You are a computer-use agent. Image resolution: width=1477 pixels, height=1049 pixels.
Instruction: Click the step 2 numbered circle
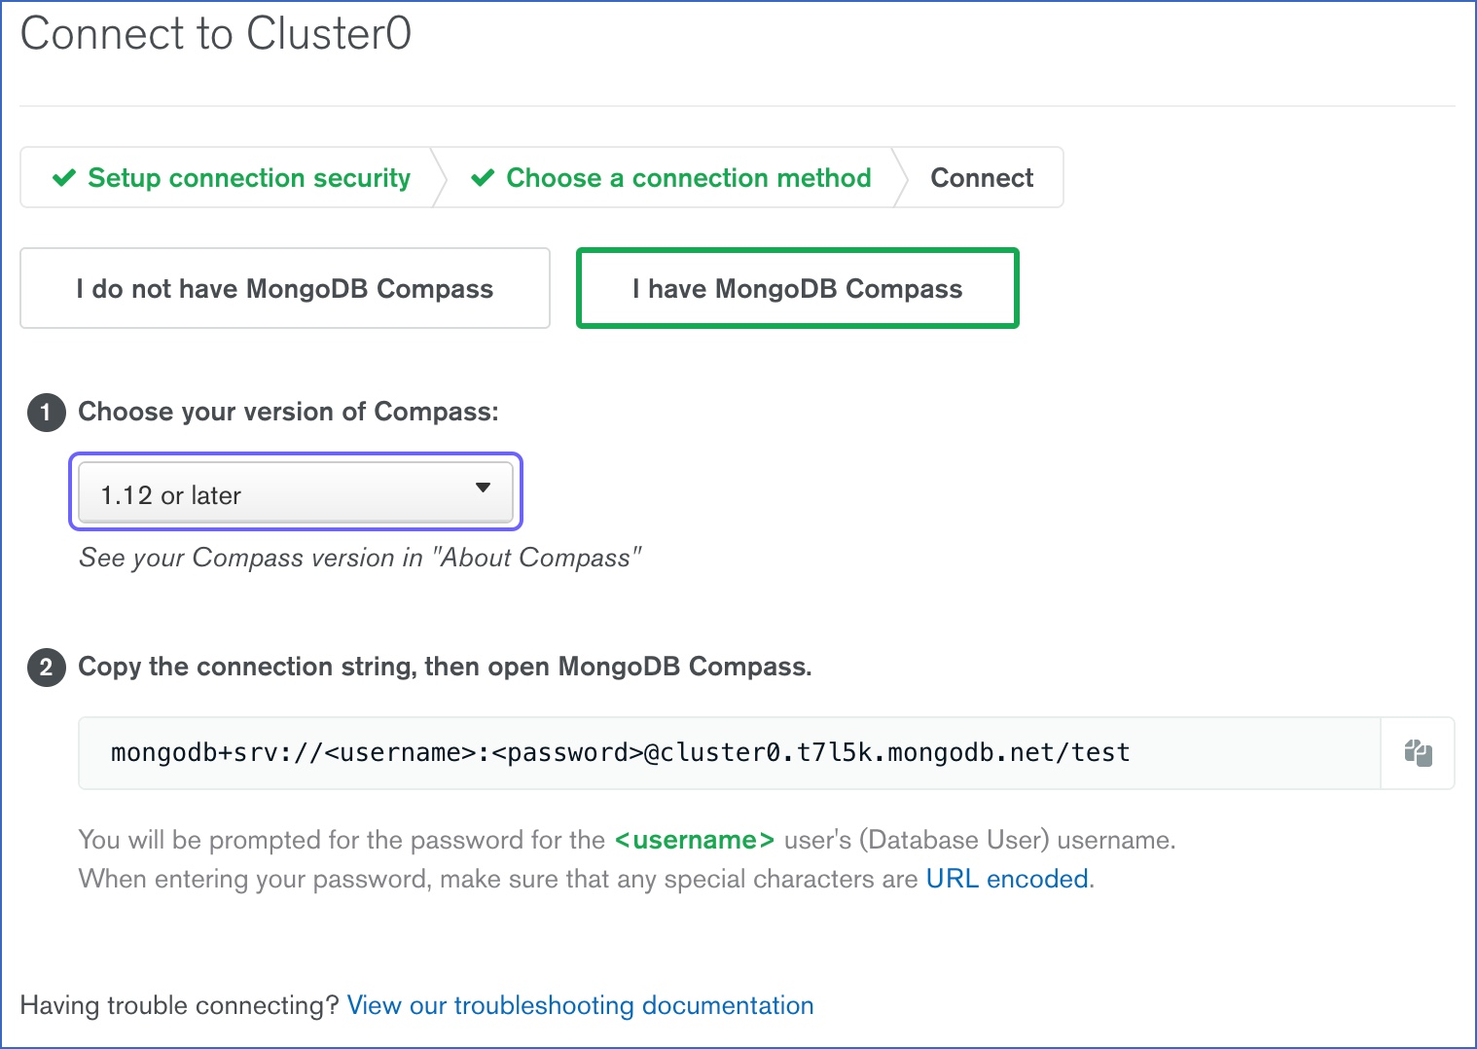point(46,668)
